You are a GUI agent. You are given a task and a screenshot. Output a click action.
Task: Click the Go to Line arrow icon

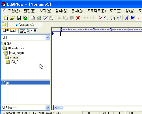(119, 18)
